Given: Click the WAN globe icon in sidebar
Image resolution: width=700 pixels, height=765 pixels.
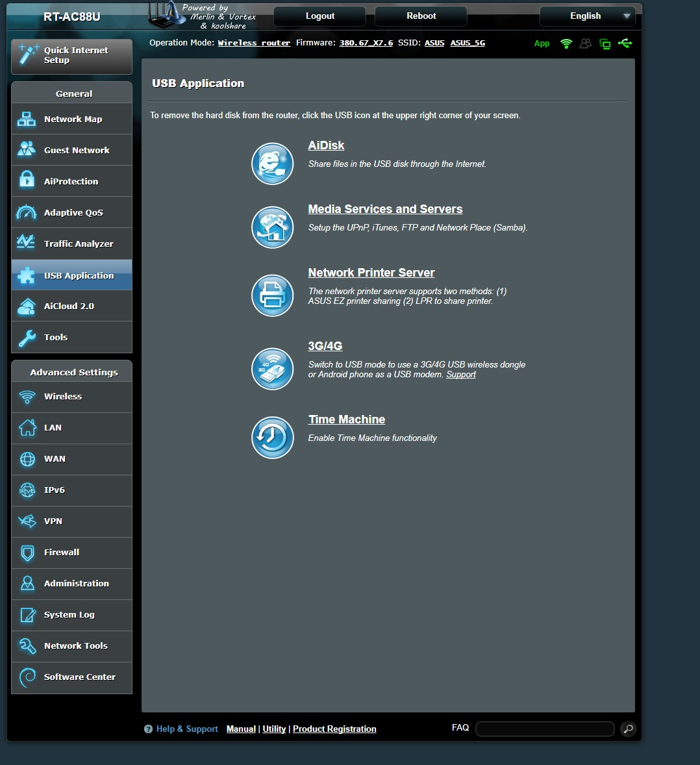Looking at the screenshot, I should point(27,459).
